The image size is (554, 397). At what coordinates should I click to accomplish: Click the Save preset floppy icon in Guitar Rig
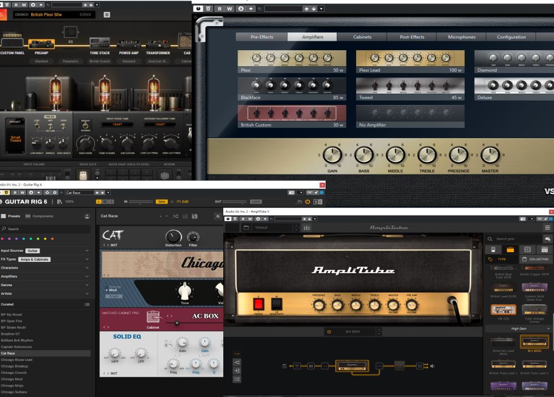(194, 216)
